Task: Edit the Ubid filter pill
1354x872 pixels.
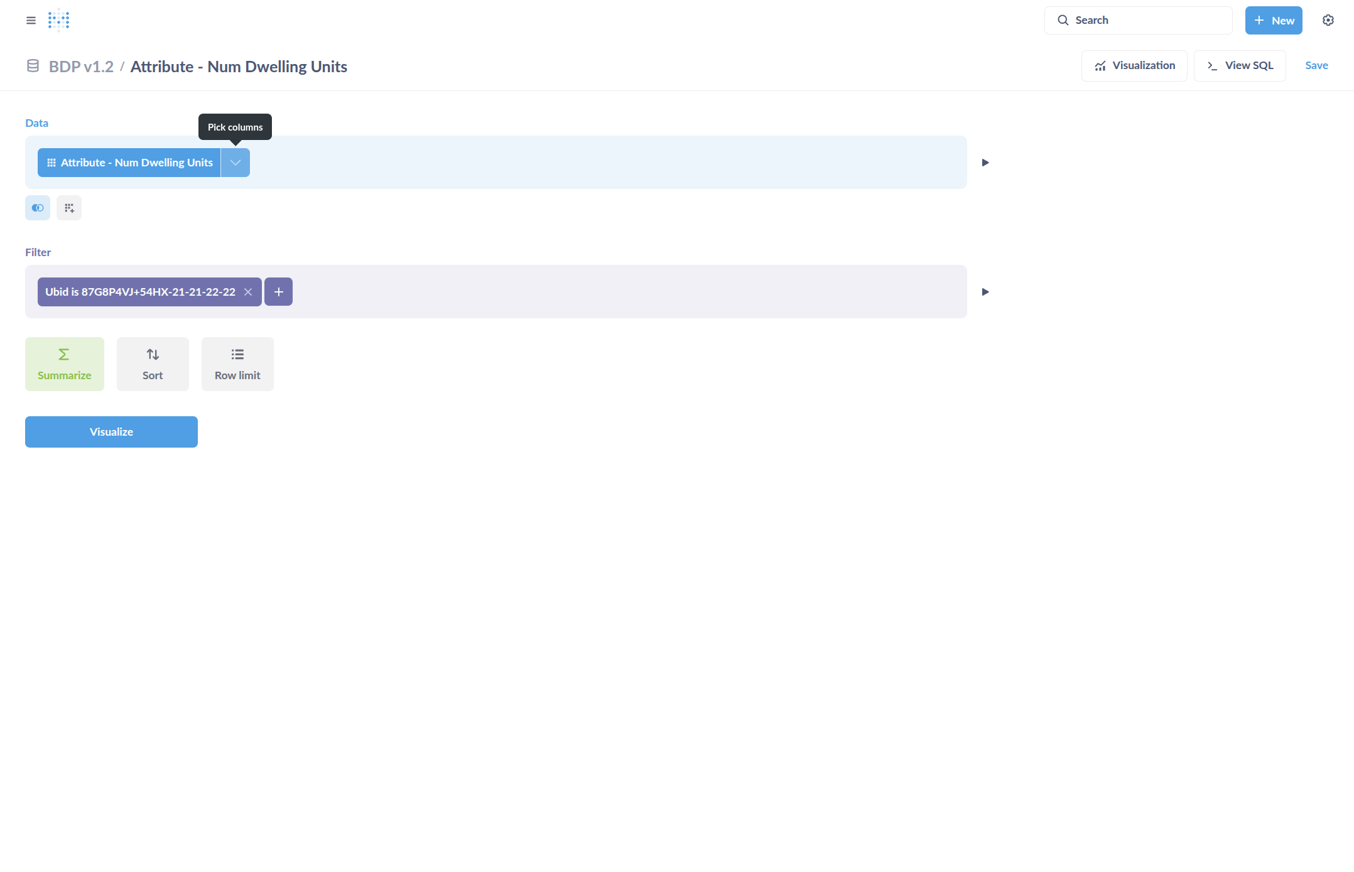Action: (x=139, y=291)
